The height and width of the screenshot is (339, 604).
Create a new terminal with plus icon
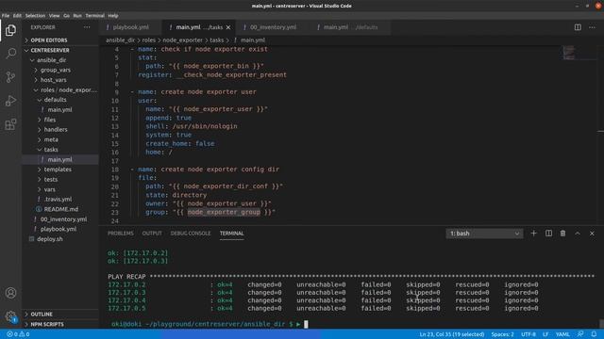[533, 234]
